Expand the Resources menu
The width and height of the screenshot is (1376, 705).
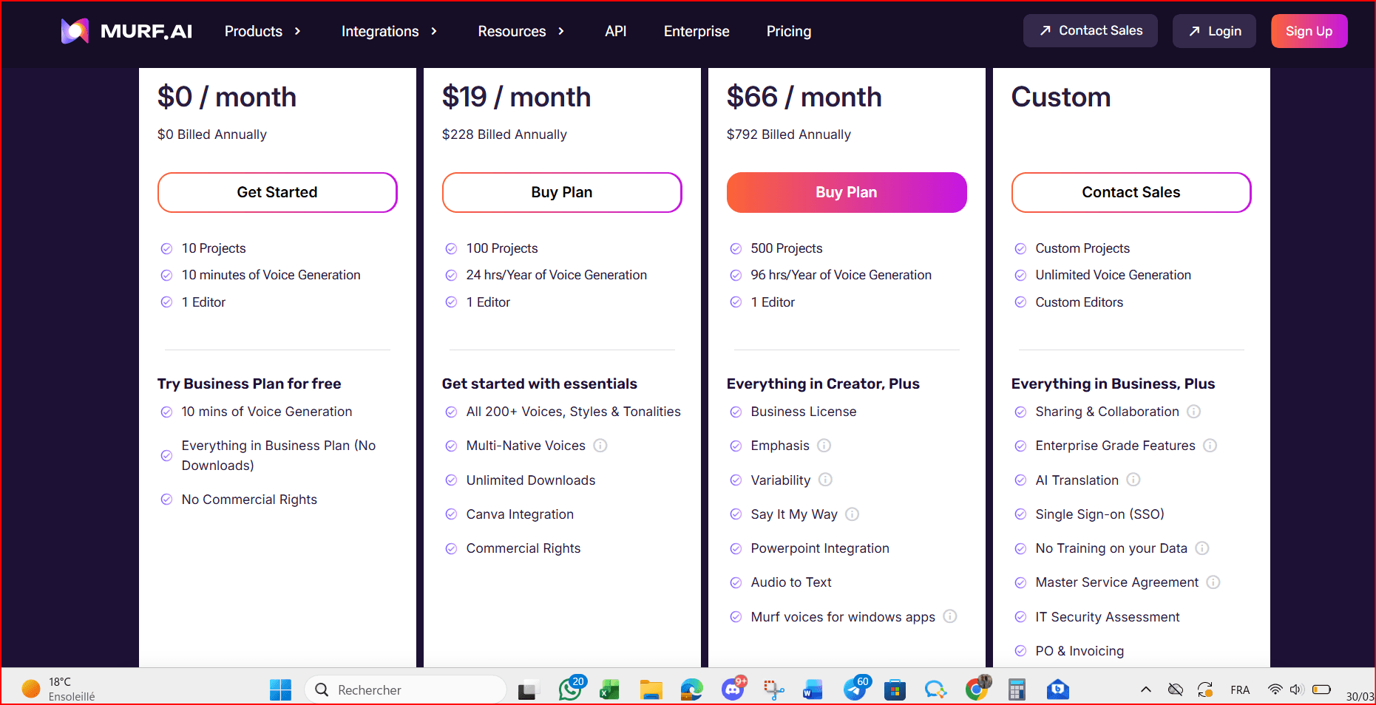(x=521, y=31)
